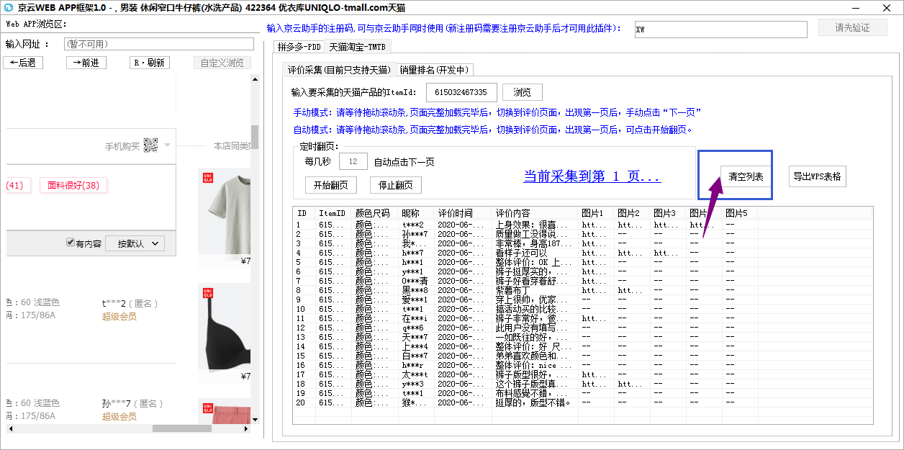Click the 图片5 column header
Image resolution: width=904 pixels, height=450 pixels.
740,213
